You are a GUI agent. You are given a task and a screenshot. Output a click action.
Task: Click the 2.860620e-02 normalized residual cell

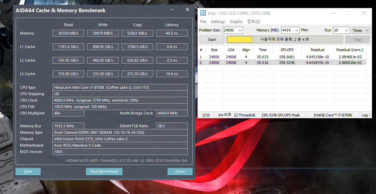click(x=350, y=63)
